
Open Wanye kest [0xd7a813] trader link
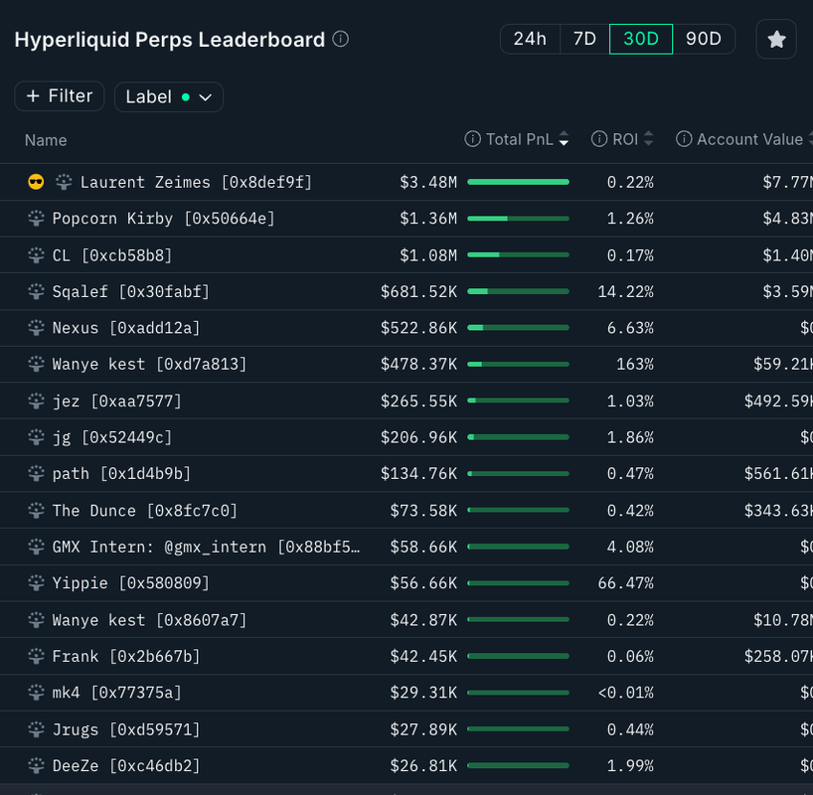149,365
